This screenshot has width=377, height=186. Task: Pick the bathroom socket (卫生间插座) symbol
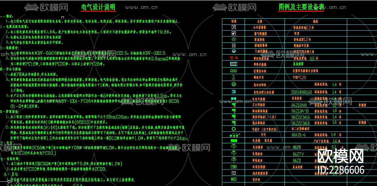pos(234,104)
